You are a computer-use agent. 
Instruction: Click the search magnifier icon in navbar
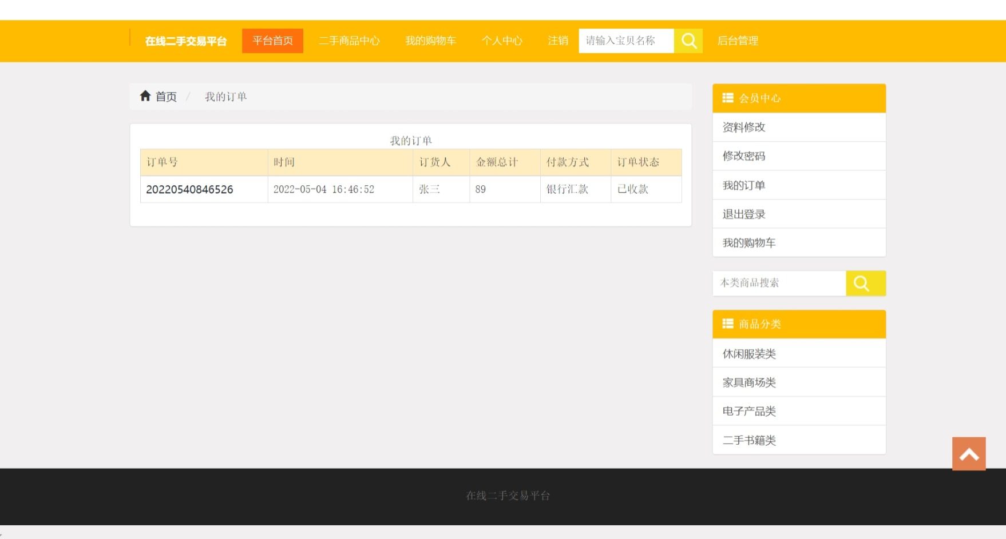[x=688, y=41]
